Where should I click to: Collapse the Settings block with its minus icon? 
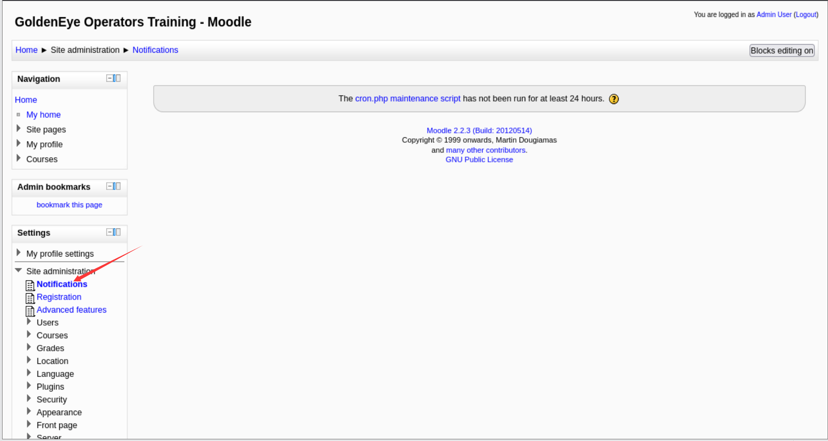(110, 232)
